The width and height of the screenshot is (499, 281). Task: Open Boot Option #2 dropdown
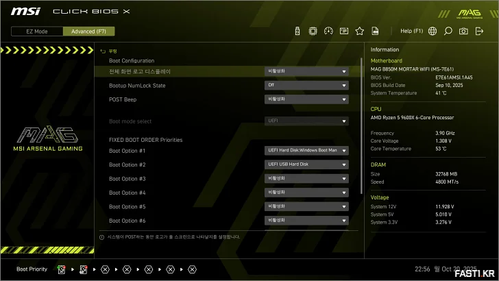point(306,164)
